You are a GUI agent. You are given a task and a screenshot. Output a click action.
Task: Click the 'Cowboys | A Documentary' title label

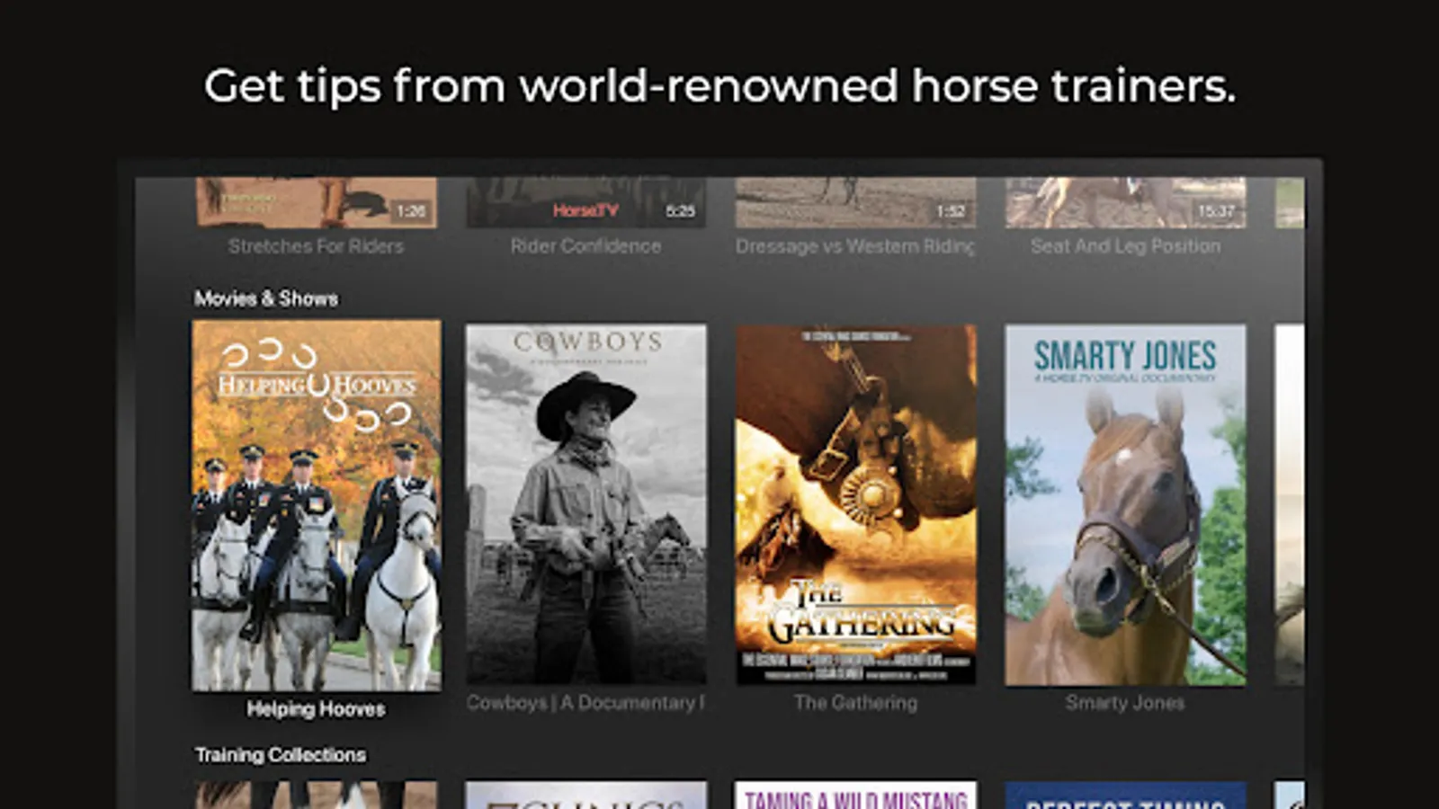point(585,703)
